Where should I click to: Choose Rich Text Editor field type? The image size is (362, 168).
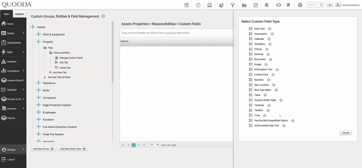pos(263,90)
